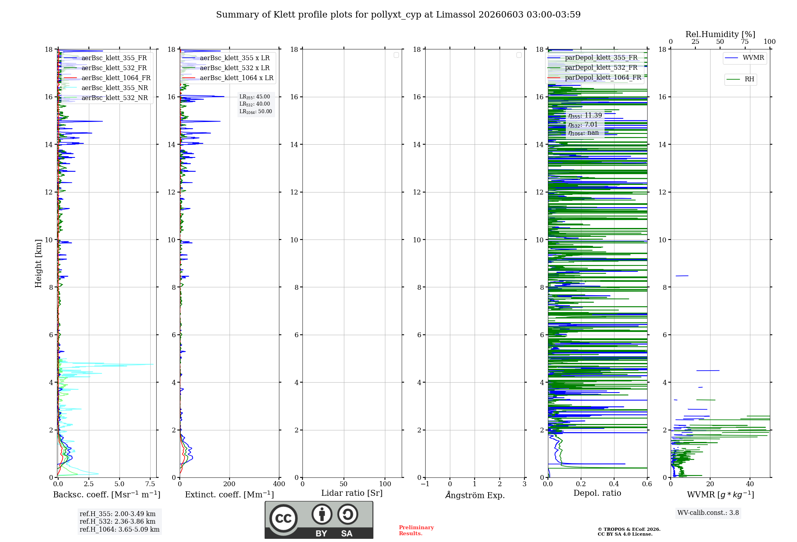Select the aerBsc_klett_1064_FR legend entry
The height and width of the screenshot is (542, 797).
coord(108,78)
